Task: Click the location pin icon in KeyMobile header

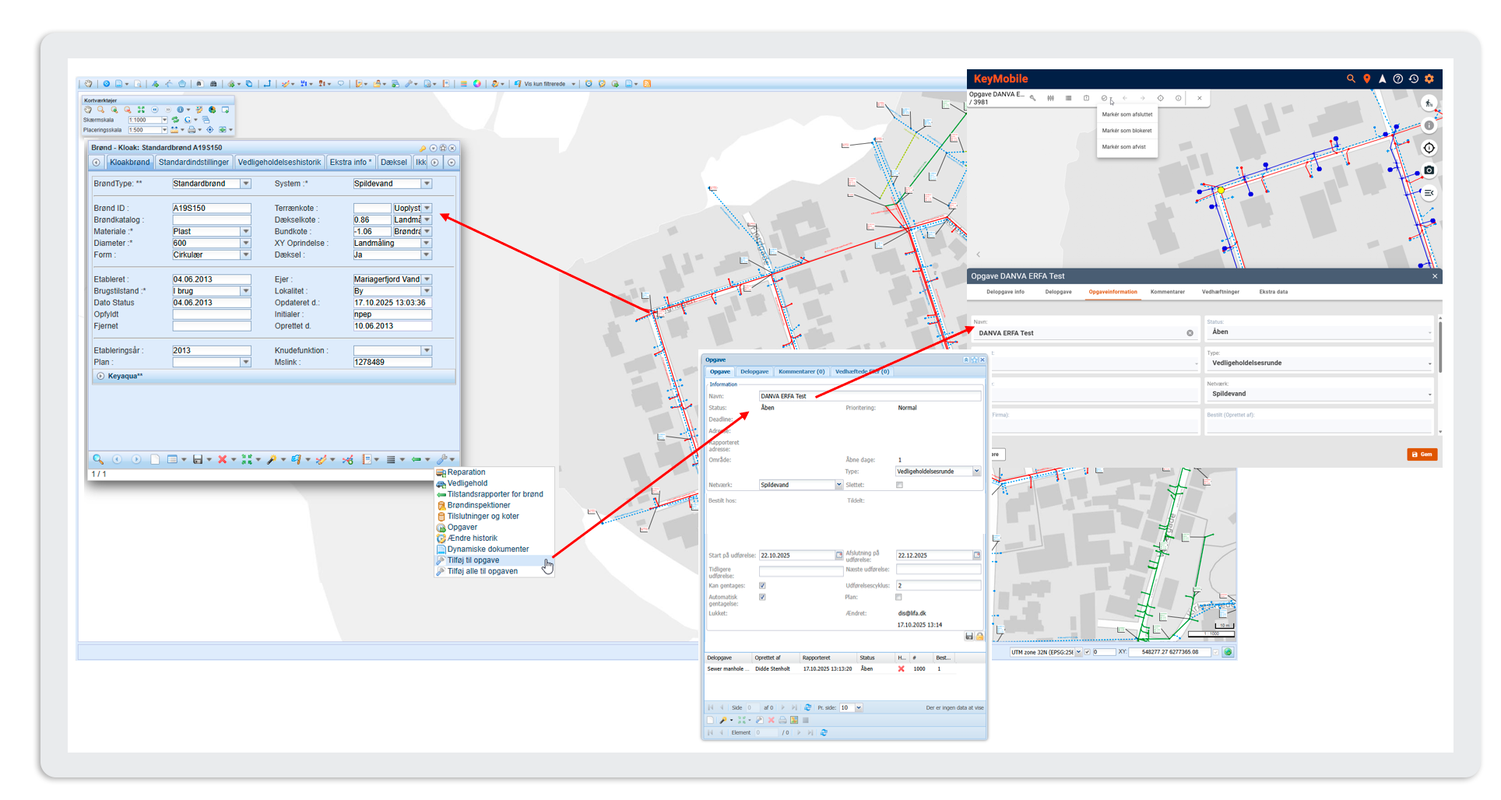Action: click(1366, 79)
